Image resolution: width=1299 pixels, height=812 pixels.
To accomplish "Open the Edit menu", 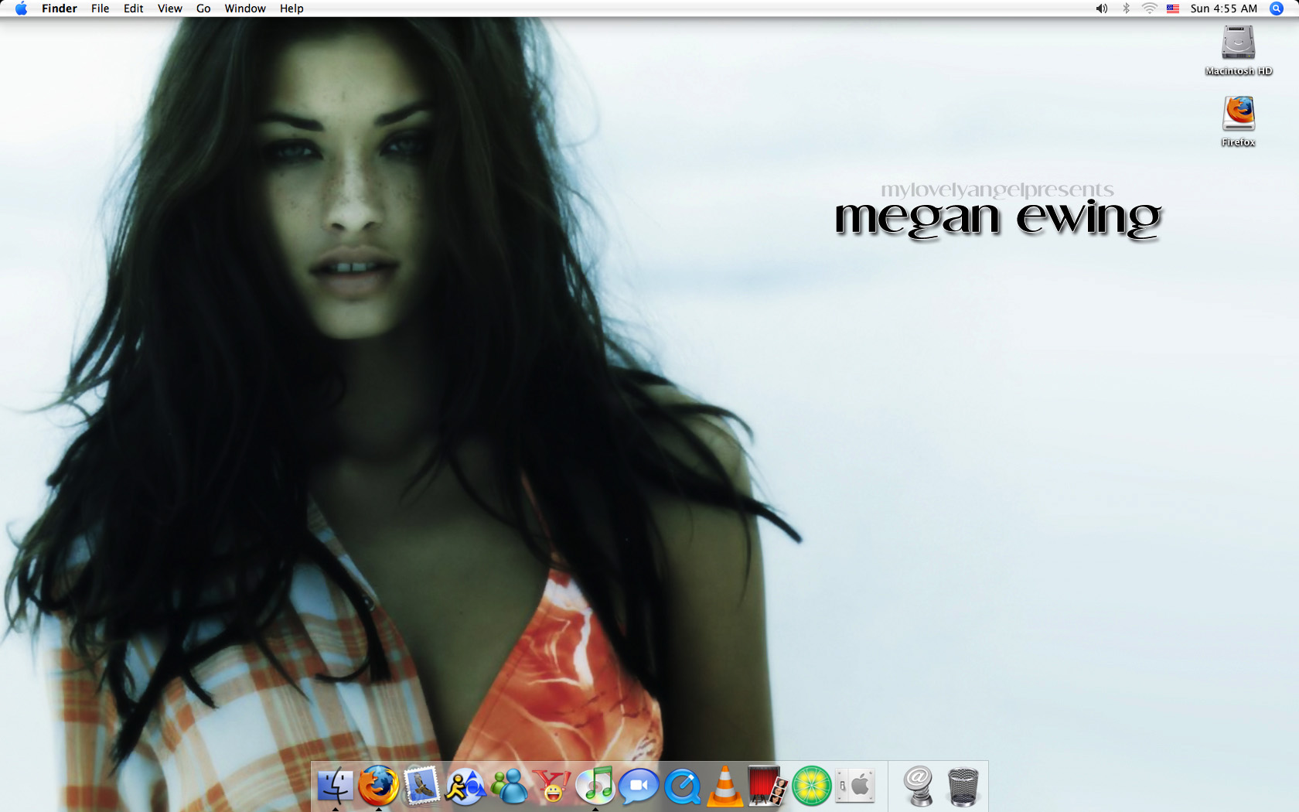I will 134,9.
